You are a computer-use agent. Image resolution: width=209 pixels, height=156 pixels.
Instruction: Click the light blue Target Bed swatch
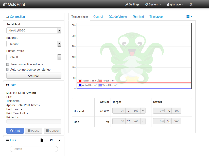point(100,85)
